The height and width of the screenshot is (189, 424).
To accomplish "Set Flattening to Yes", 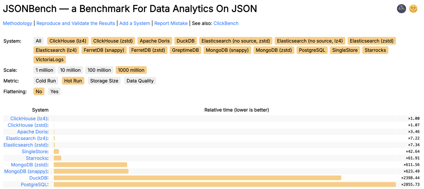I will tap(54, 91).
